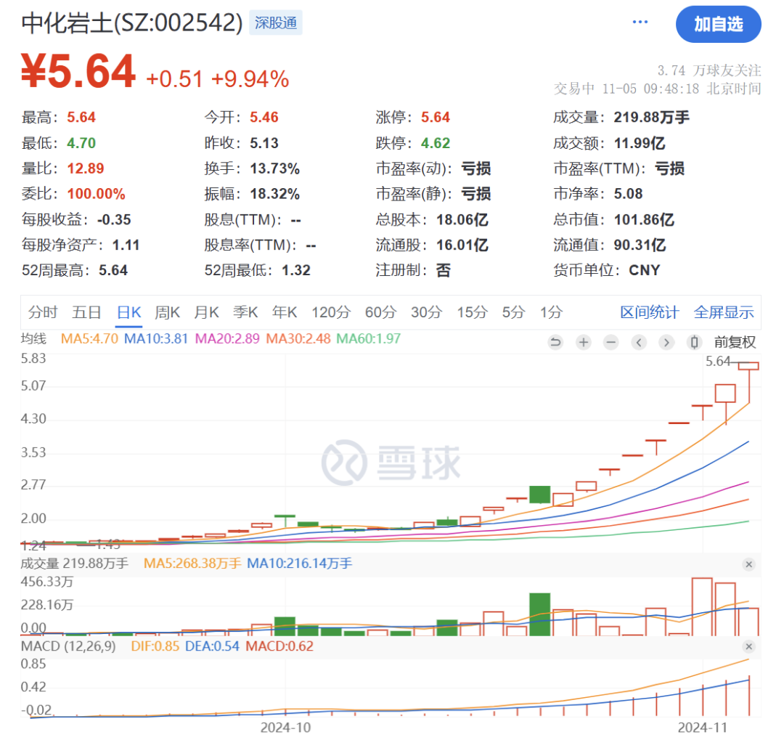Switch to the 120分 chart tab

tap(331, 312)
